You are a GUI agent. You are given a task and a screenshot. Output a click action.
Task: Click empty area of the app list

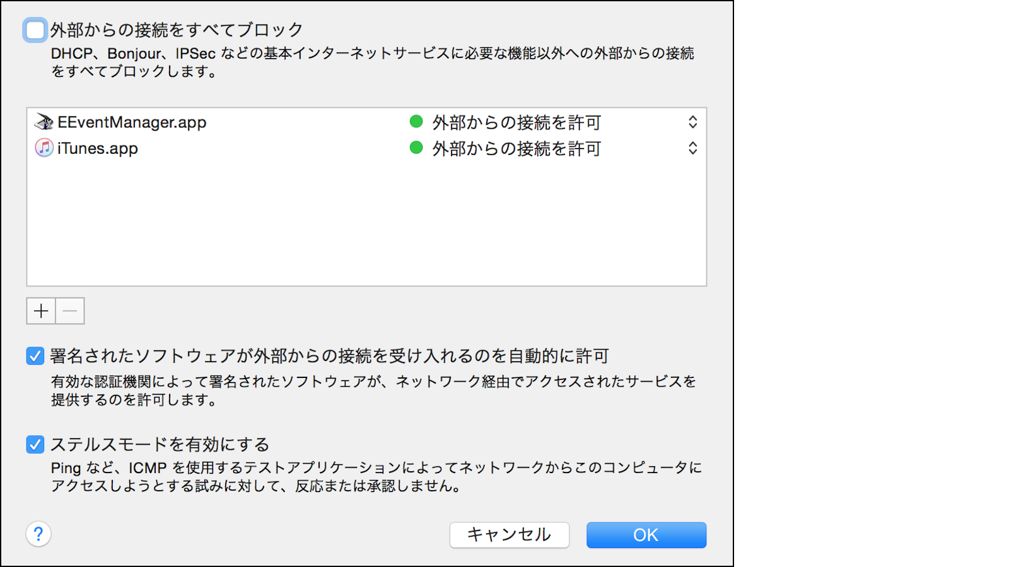(x=366, y=227)
